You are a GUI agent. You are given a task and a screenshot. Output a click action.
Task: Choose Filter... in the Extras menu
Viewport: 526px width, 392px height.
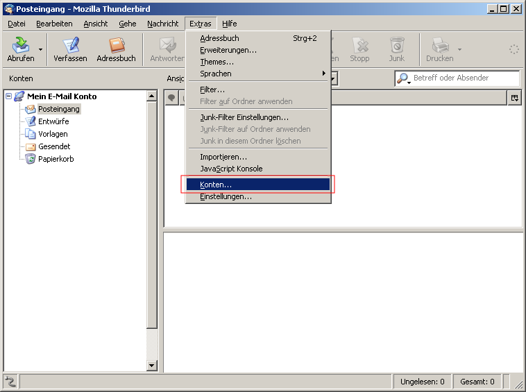[x=258, y=90]
